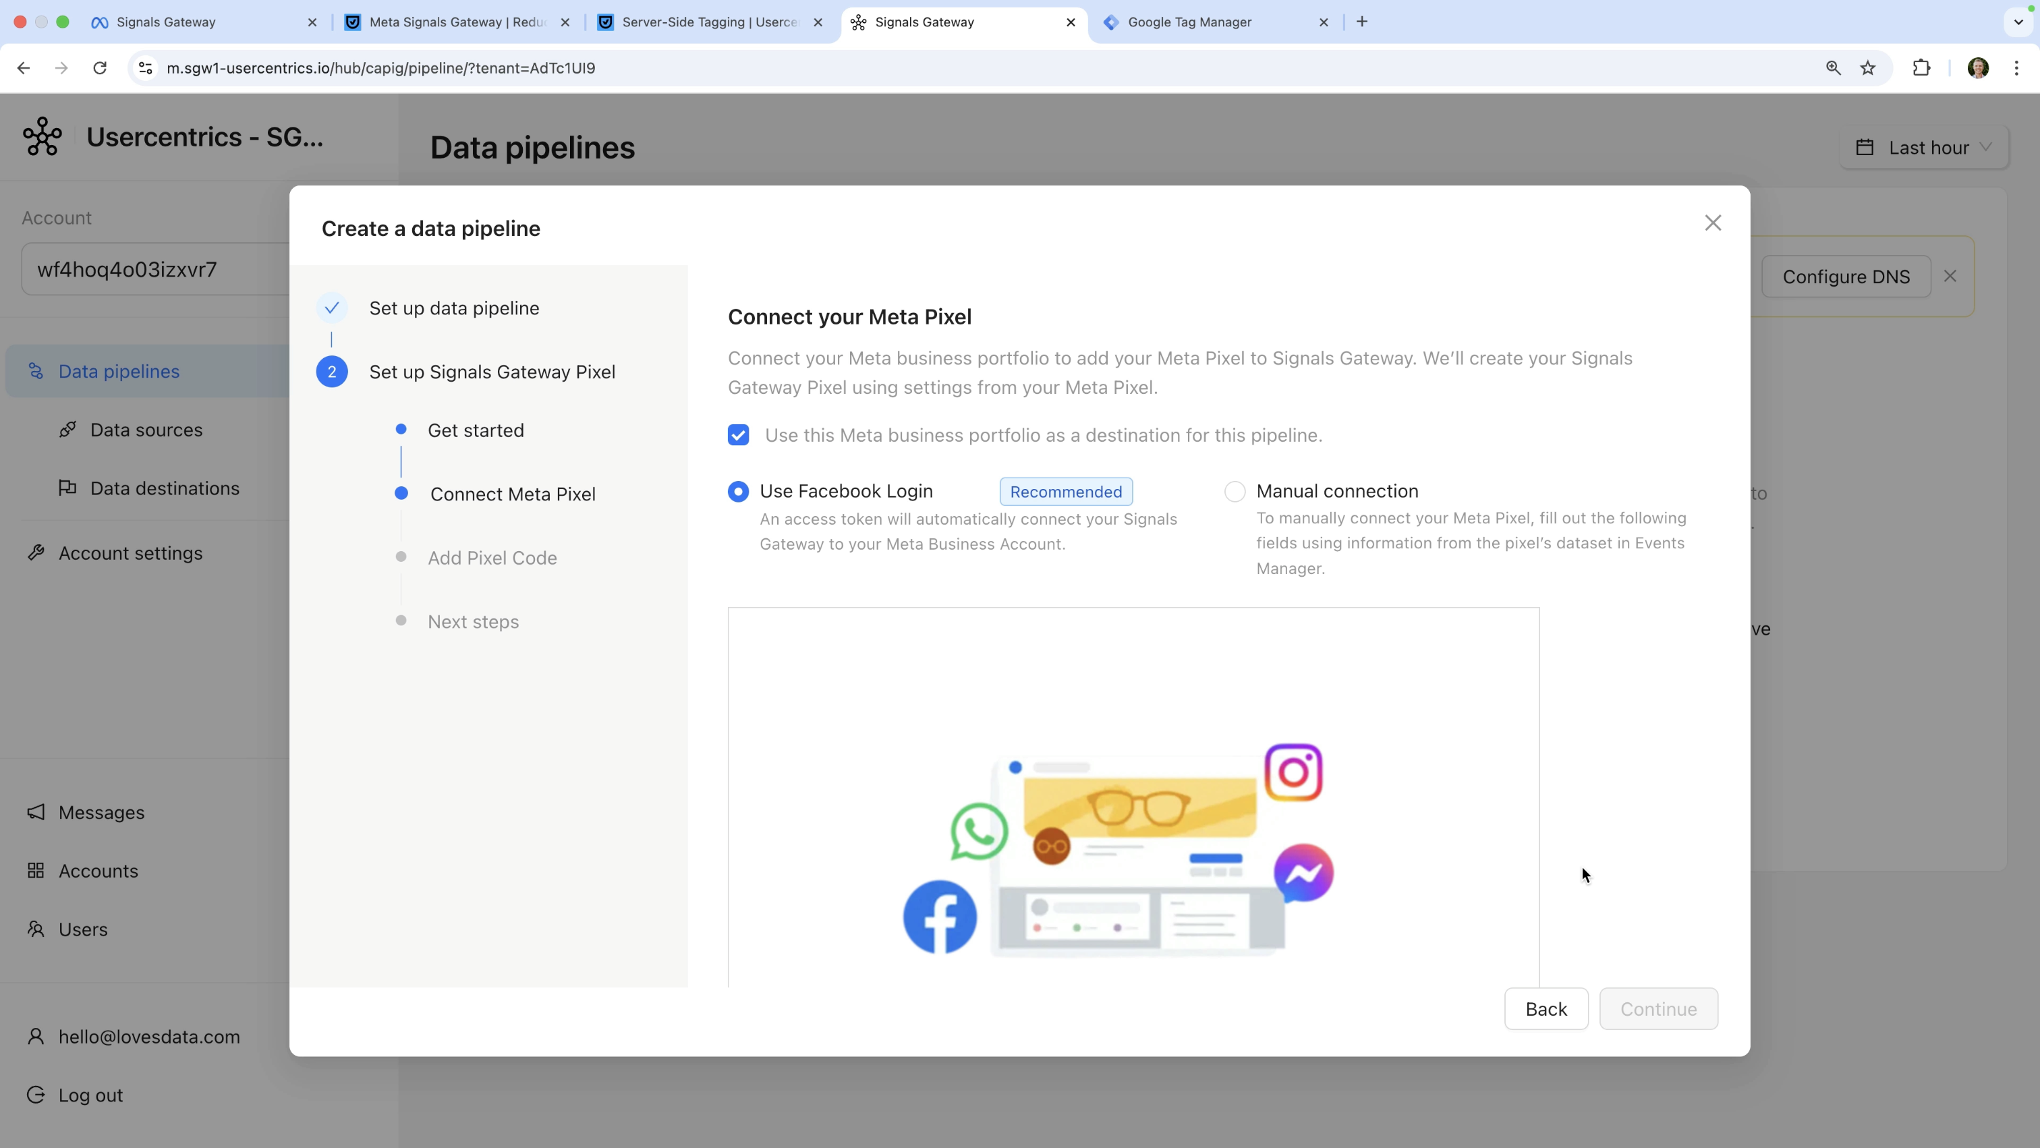Click the Recommended badge

tap(1066, 492)
